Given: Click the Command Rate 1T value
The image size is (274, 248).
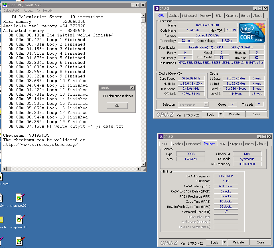Looking at the screenshot, I should 226,212.
